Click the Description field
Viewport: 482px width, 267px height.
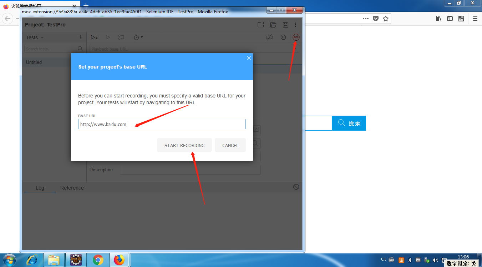(x=190, y=170)
